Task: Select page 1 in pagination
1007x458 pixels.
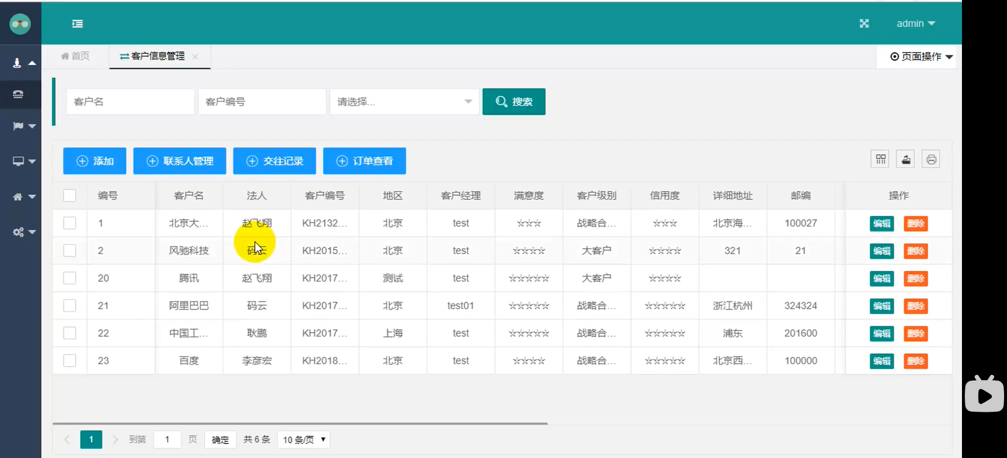Action: 91,440
